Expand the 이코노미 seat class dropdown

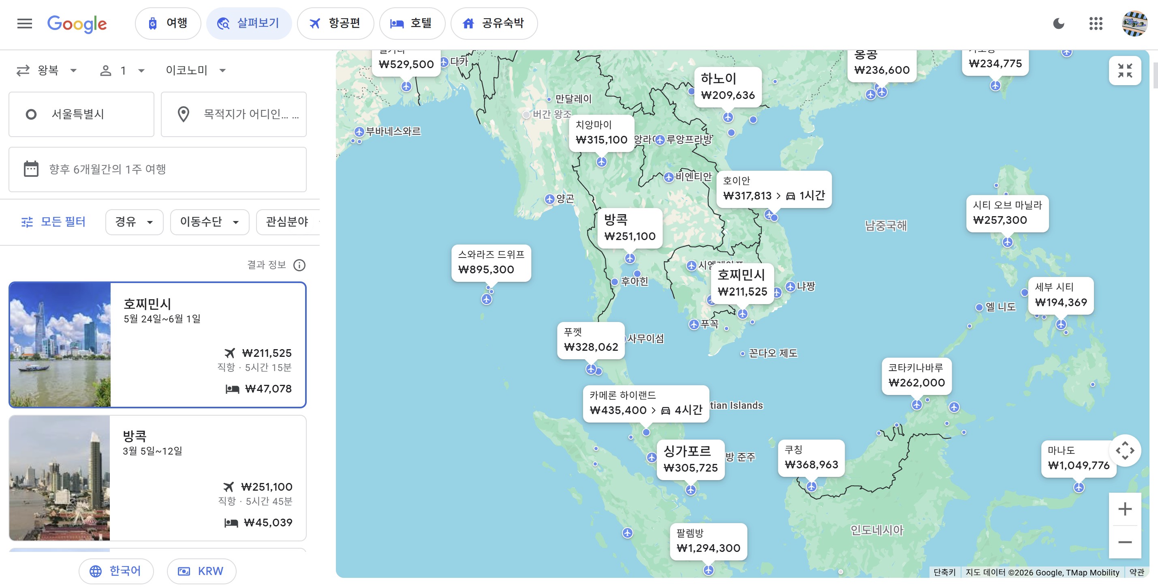coord(196,71)
